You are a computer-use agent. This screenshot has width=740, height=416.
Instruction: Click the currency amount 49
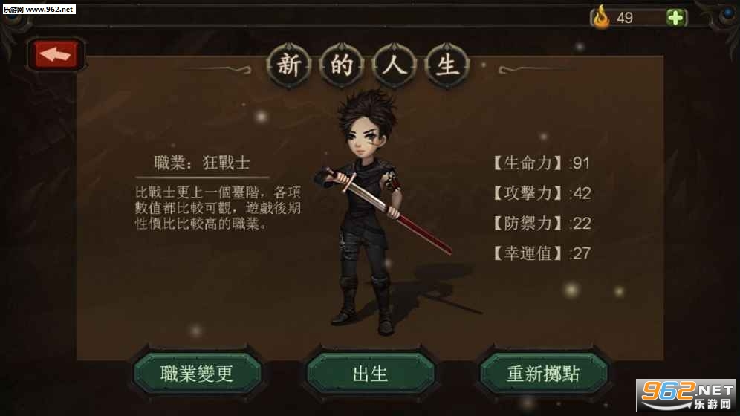coord(624,18)
